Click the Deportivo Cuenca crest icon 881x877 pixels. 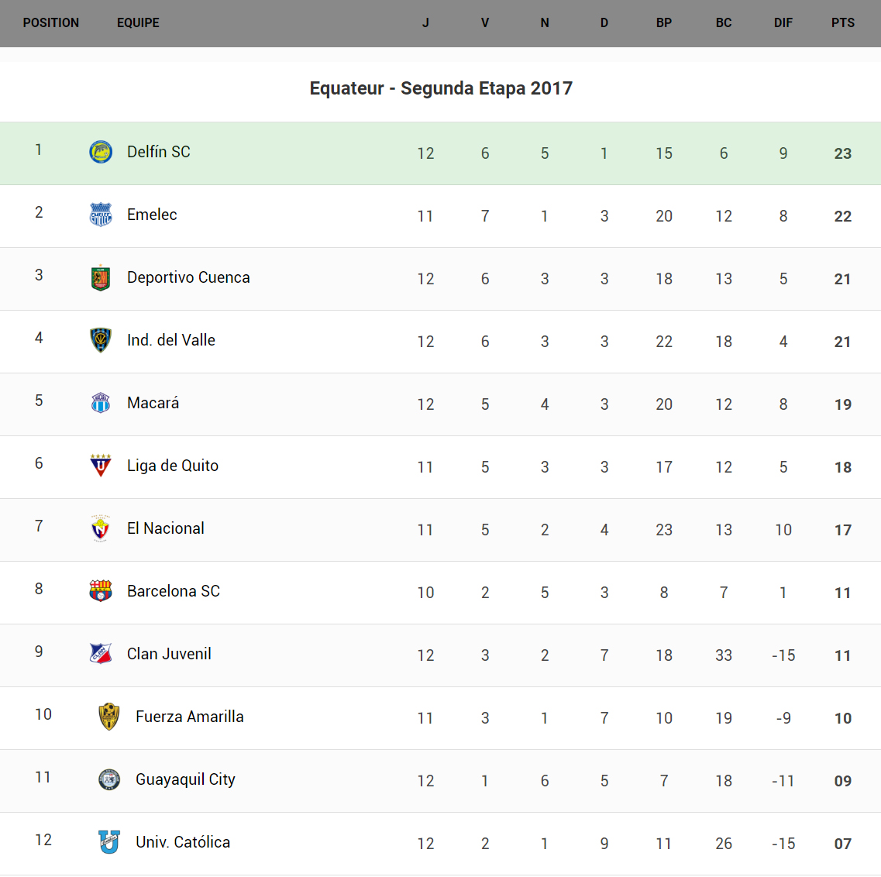pos(101,277)
